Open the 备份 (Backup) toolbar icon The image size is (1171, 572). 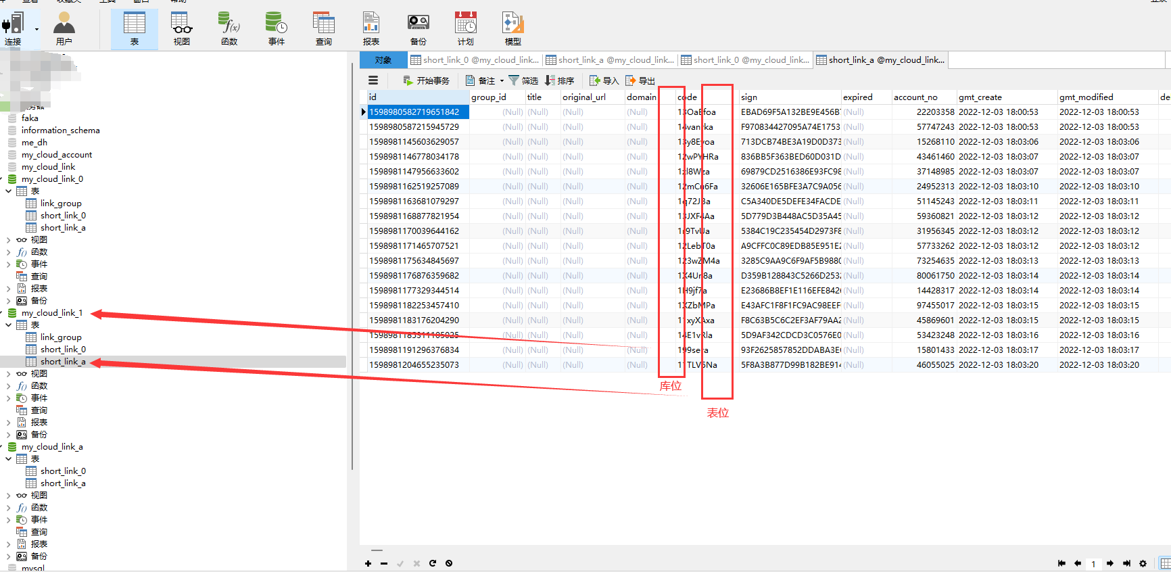click(418, 28)
